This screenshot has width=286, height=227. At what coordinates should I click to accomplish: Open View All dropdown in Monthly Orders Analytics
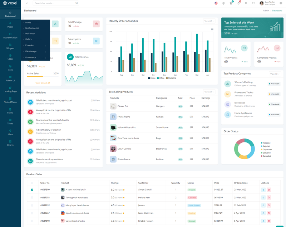click(209, 21)
